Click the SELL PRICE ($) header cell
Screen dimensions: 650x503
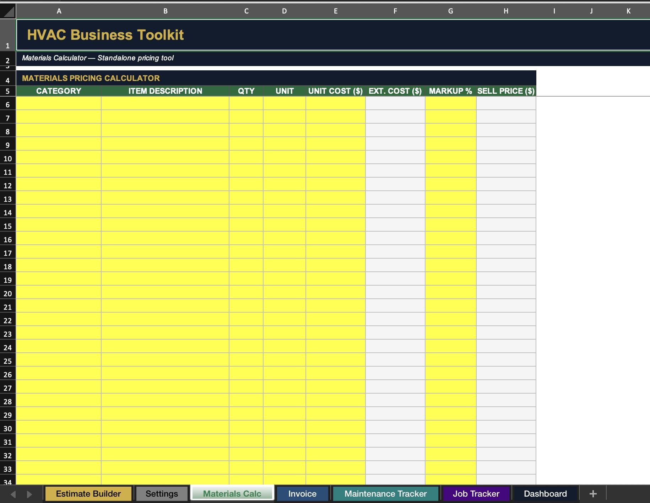506,91
